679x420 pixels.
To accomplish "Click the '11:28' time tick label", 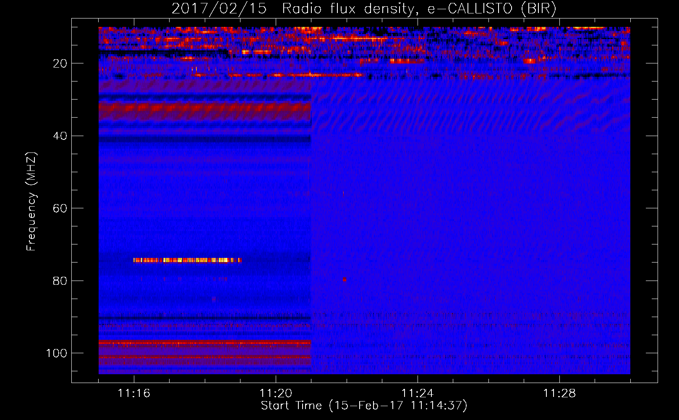I will click(559, 393).
